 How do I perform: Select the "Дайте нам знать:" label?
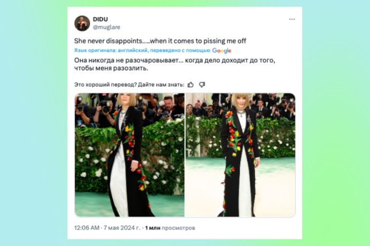[161, 84]
